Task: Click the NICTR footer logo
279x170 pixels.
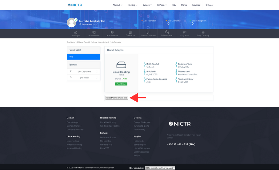Action: point(180,124)
